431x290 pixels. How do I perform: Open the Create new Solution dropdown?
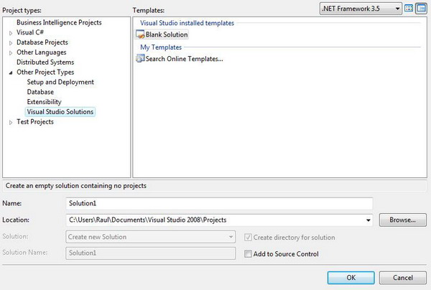151,237
